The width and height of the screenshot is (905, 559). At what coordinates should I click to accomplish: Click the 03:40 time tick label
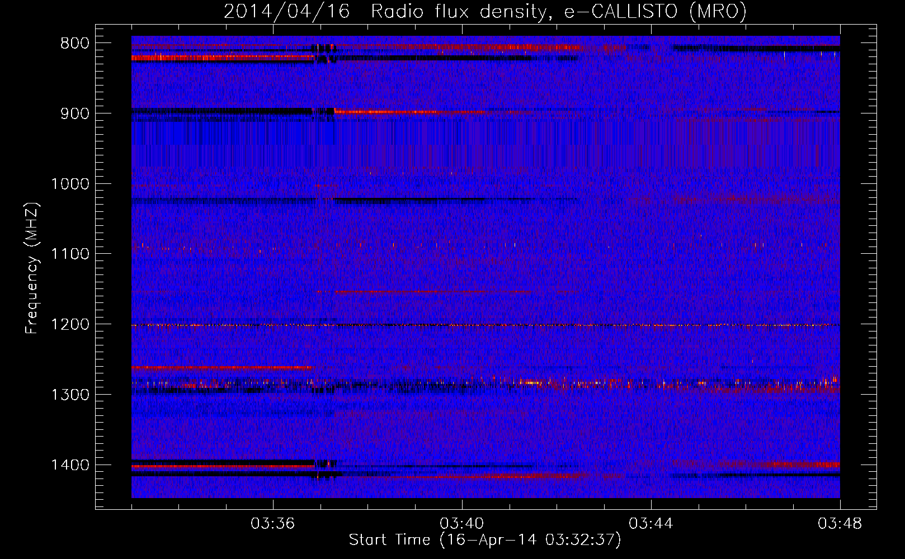[x=462, y=524]
